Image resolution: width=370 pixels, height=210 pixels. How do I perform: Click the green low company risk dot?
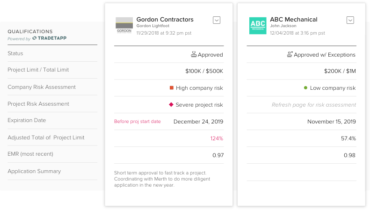305,87
